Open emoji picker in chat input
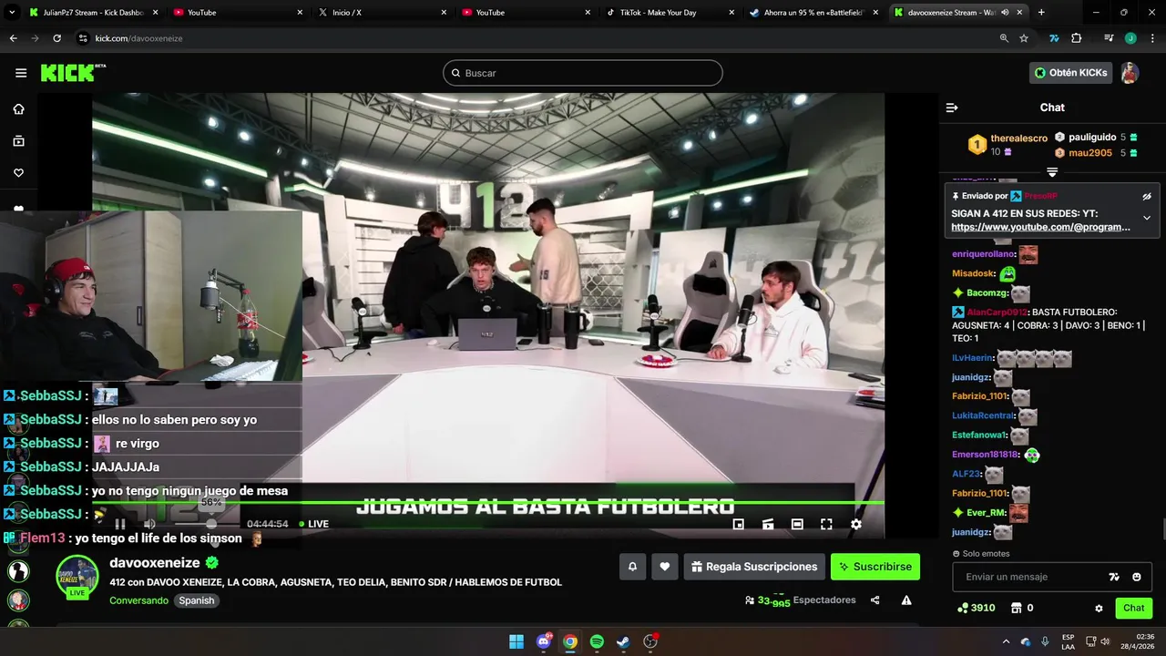The width and height of the screenshot is (1166, 656). (1137, 577)
